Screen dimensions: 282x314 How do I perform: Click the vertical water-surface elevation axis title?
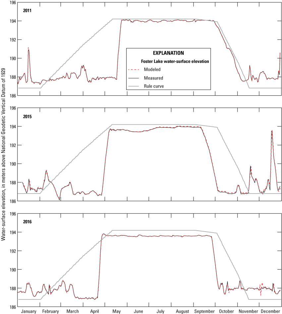pos(3,157)
